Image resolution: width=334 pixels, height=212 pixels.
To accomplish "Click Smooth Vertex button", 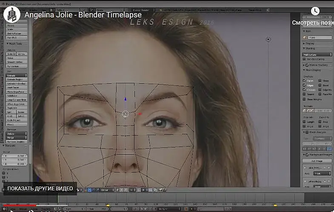I will coord(17,62).
